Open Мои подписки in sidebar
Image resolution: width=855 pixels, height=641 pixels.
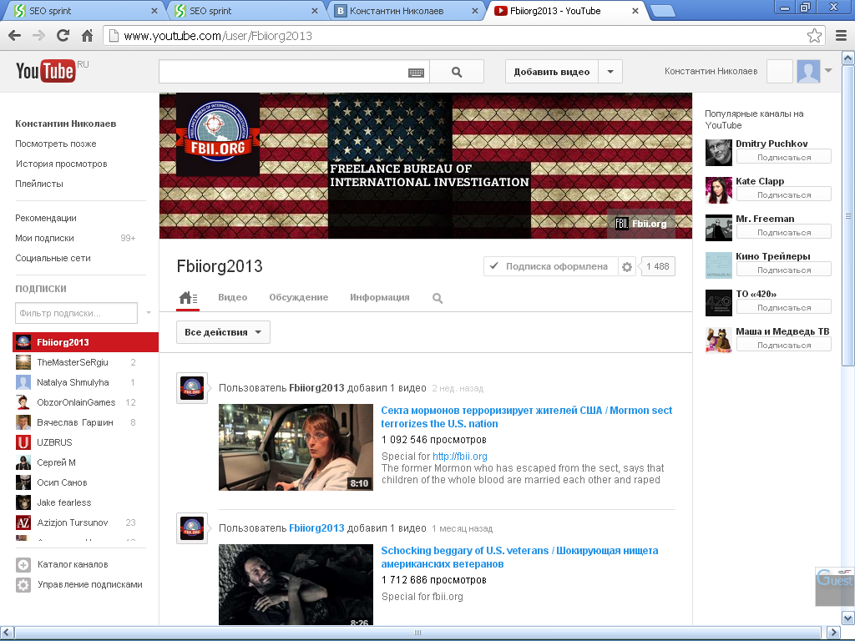pyautogui.click(x=45, y=238)
